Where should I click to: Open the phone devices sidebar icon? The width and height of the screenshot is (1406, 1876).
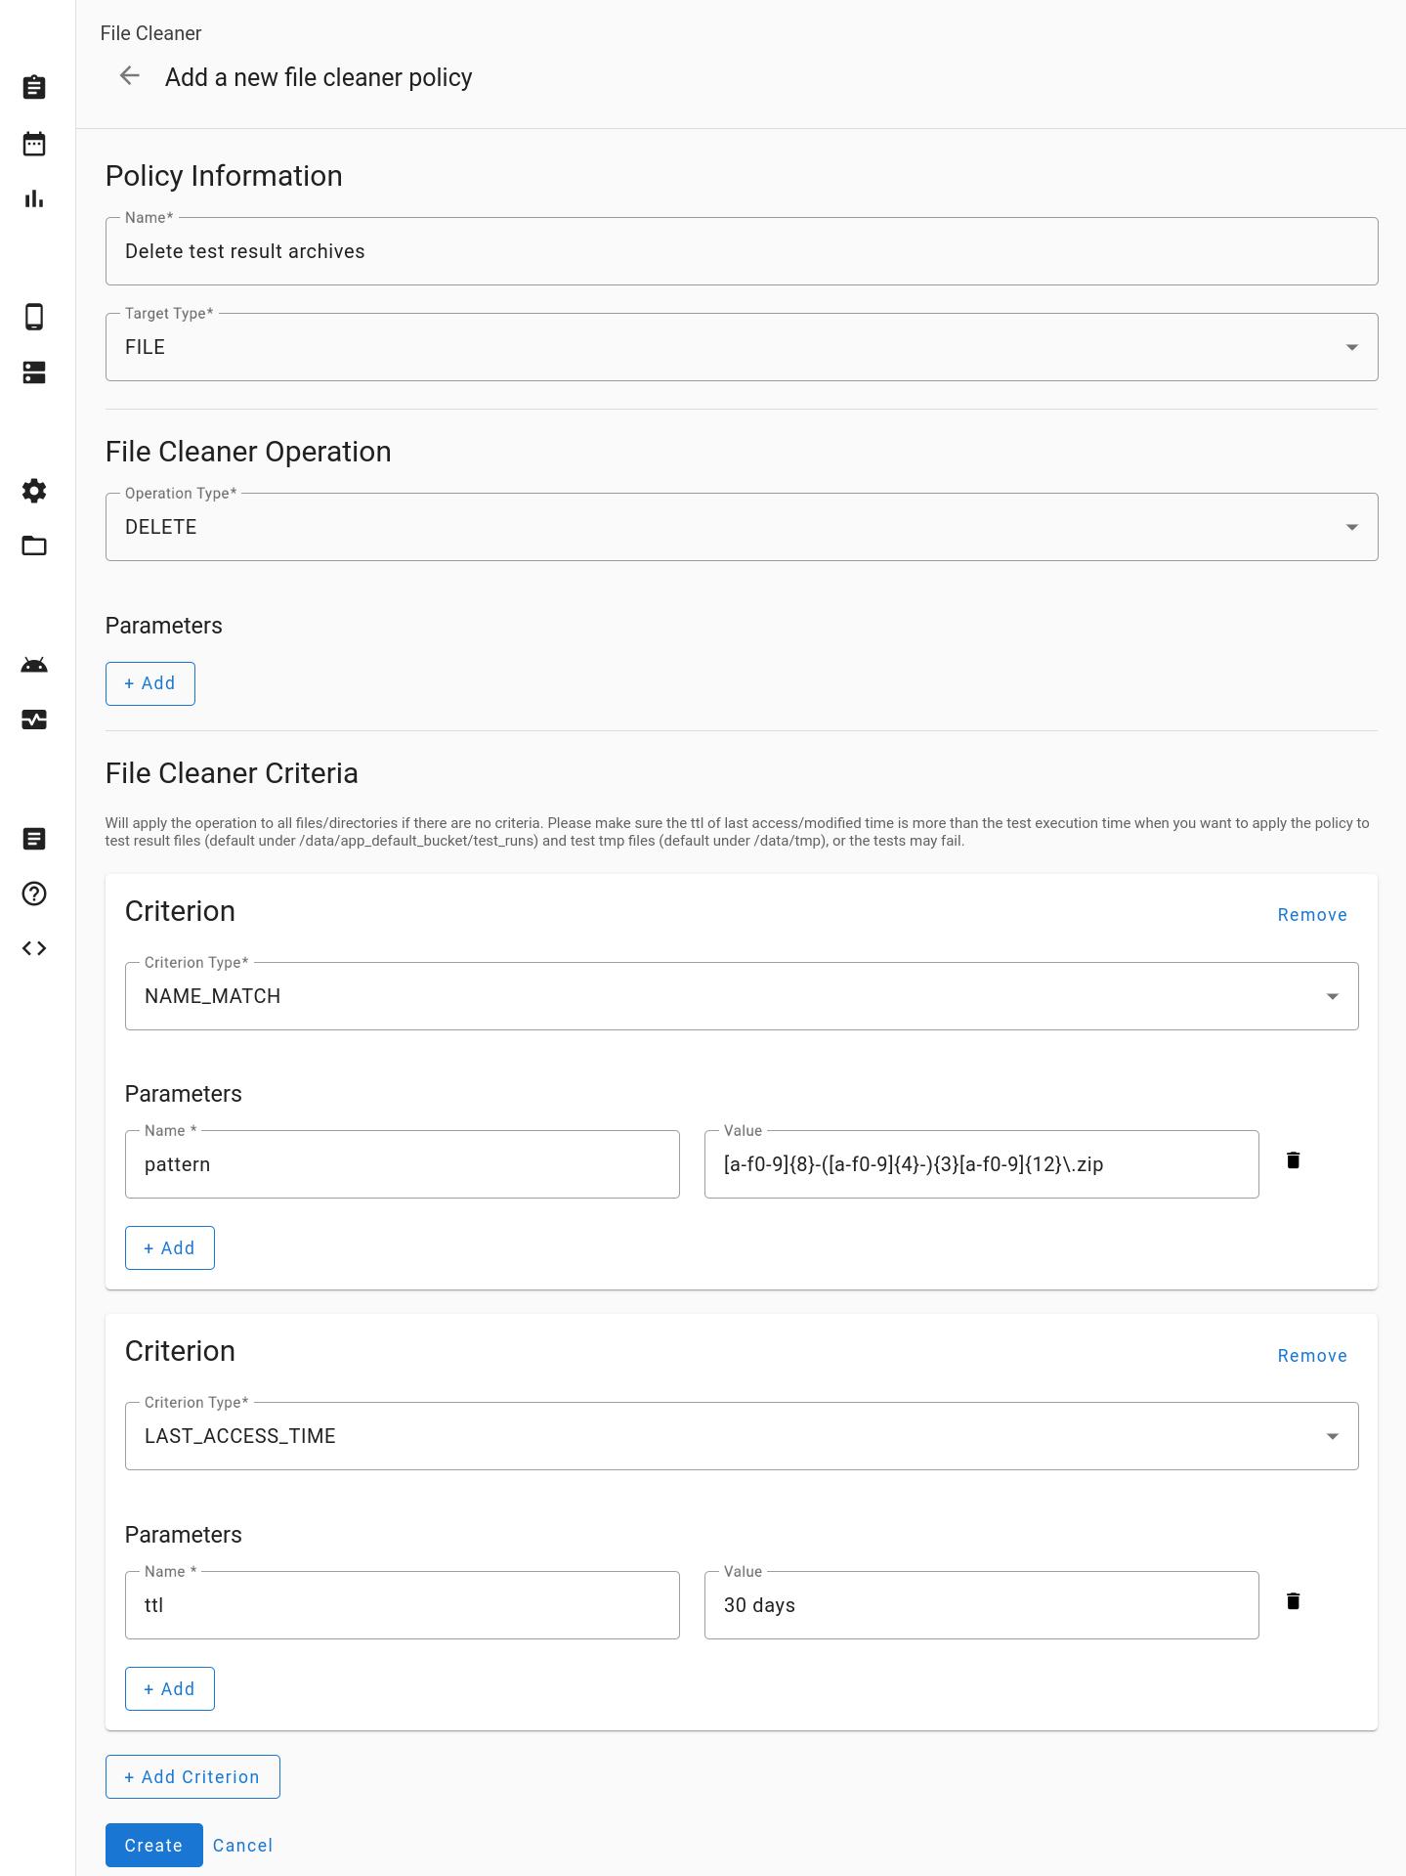tap(34, 317)
